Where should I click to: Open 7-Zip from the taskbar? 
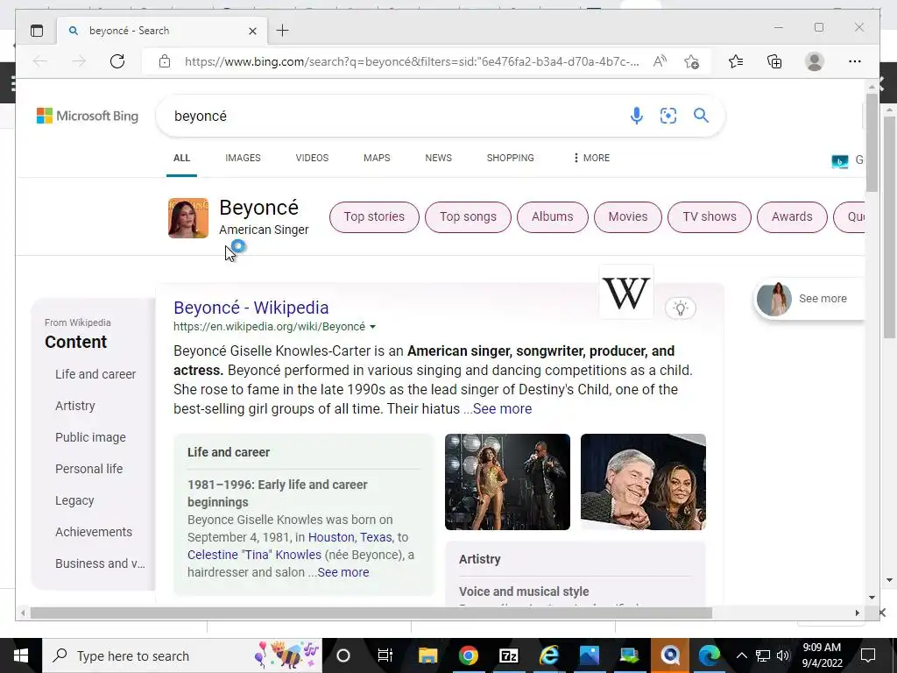point(509,655)
